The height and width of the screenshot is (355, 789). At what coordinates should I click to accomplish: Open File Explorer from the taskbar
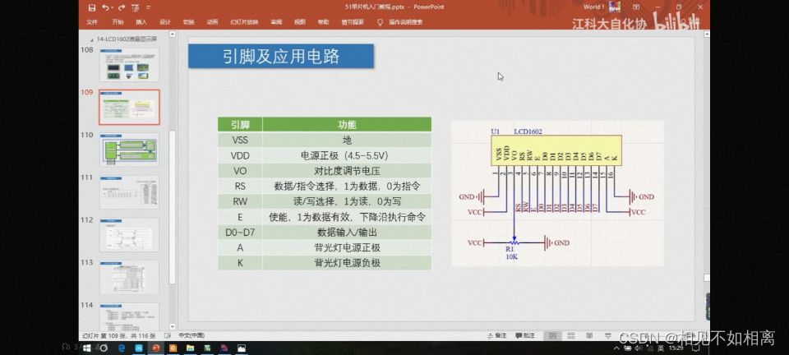click(x=190, y=348)
